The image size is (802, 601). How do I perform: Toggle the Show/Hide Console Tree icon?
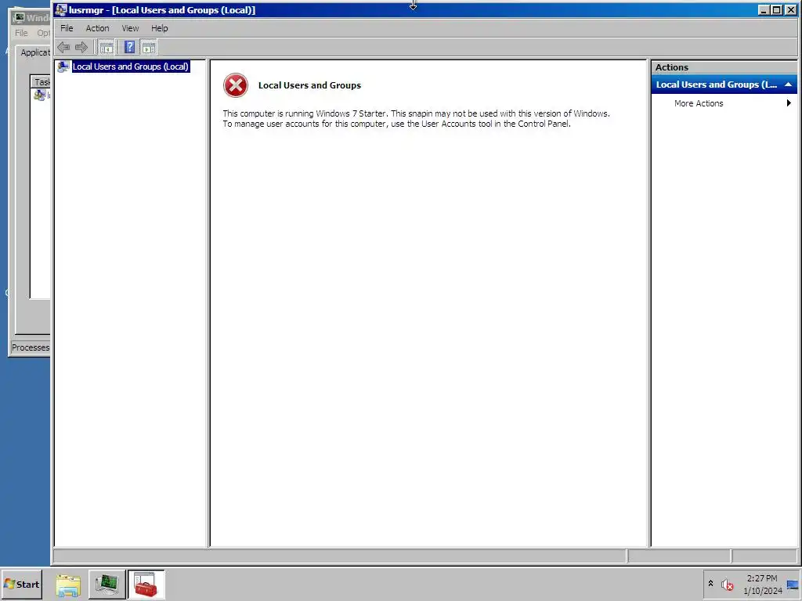[107, 48]
